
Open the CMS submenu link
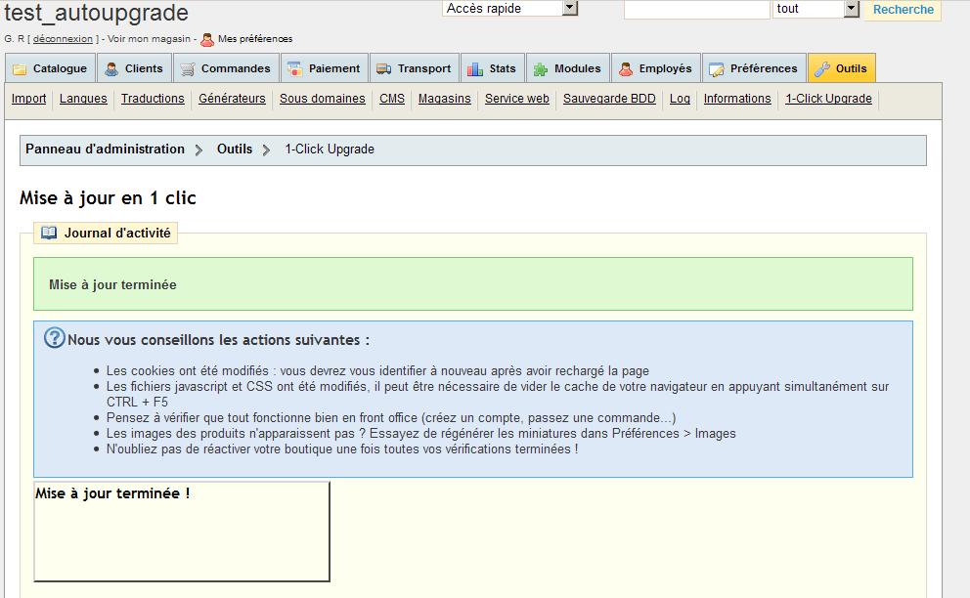[391, 99]
